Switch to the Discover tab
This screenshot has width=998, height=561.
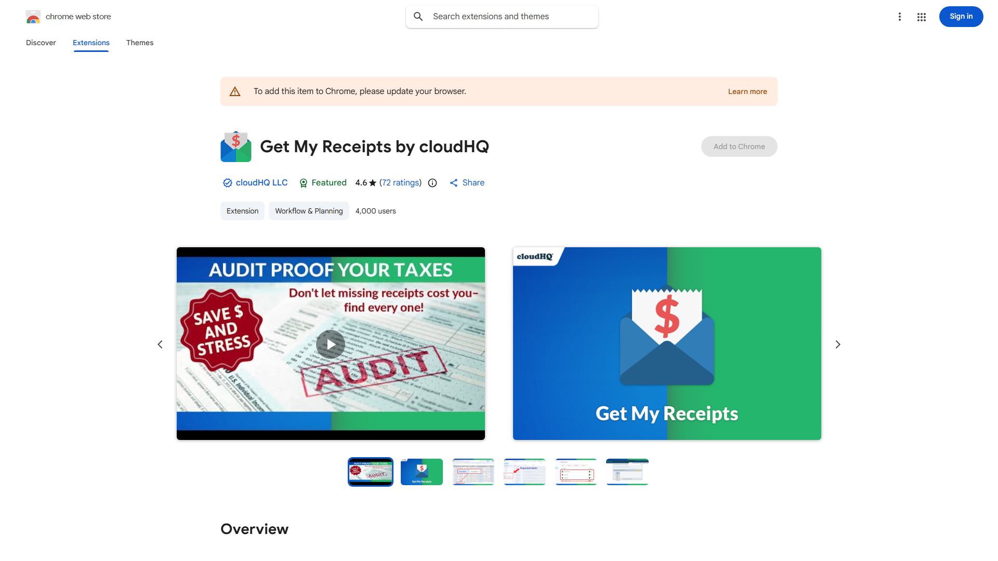point(41,43)
